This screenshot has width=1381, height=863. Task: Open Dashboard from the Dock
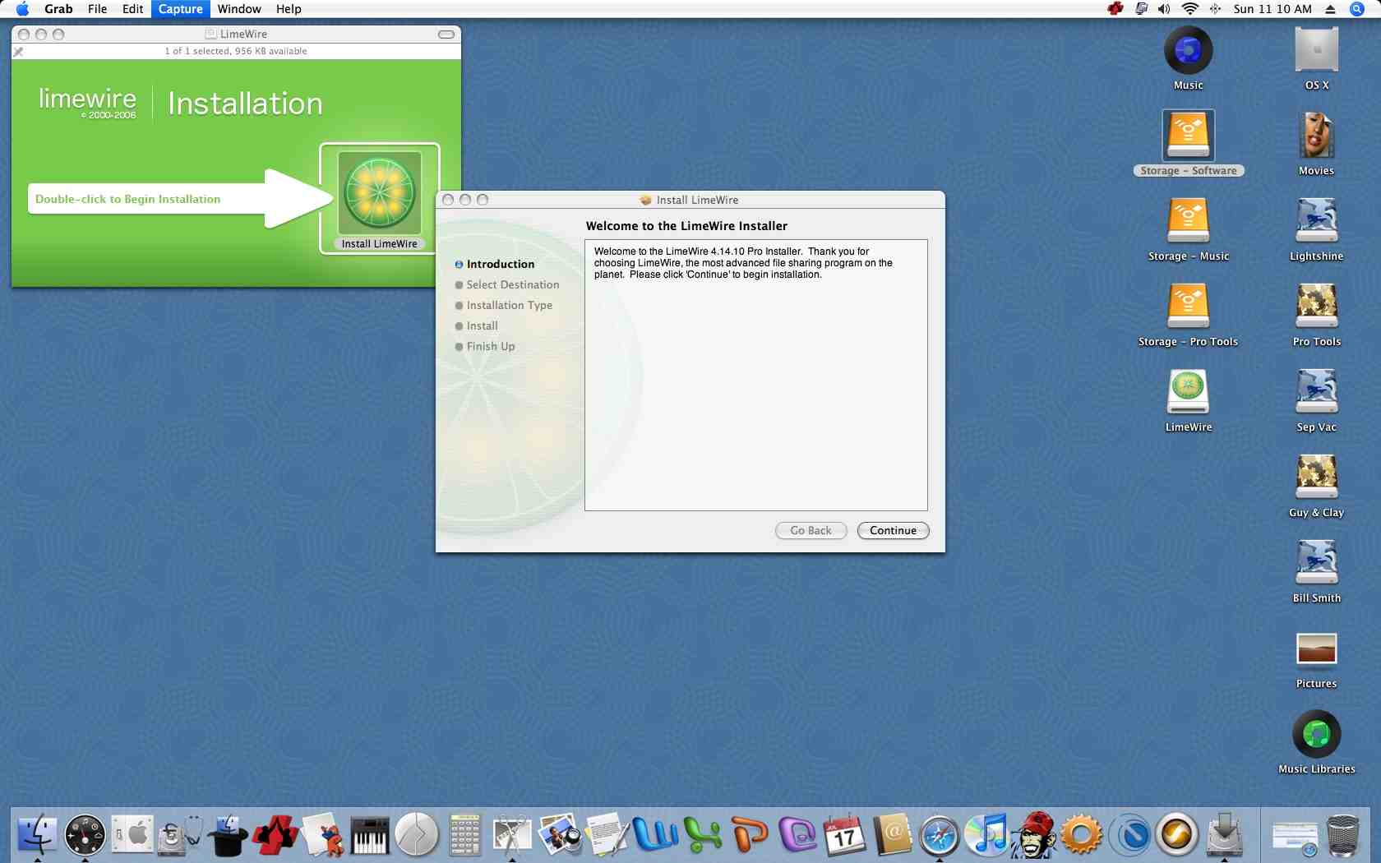tap(85, 836)
